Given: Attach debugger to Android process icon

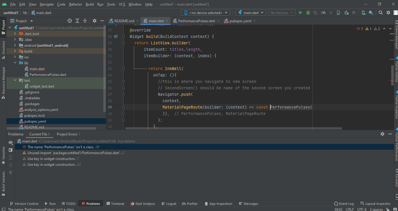Looking at the screenshot, I should pyautogui.click(x=346, y=13).
